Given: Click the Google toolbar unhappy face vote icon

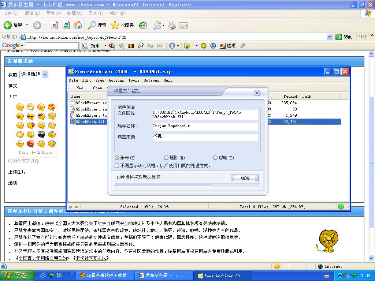Looking at the screenshot, I should [x=213, y=45].
